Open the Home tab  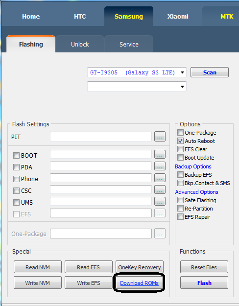click(x=31, y=16)
